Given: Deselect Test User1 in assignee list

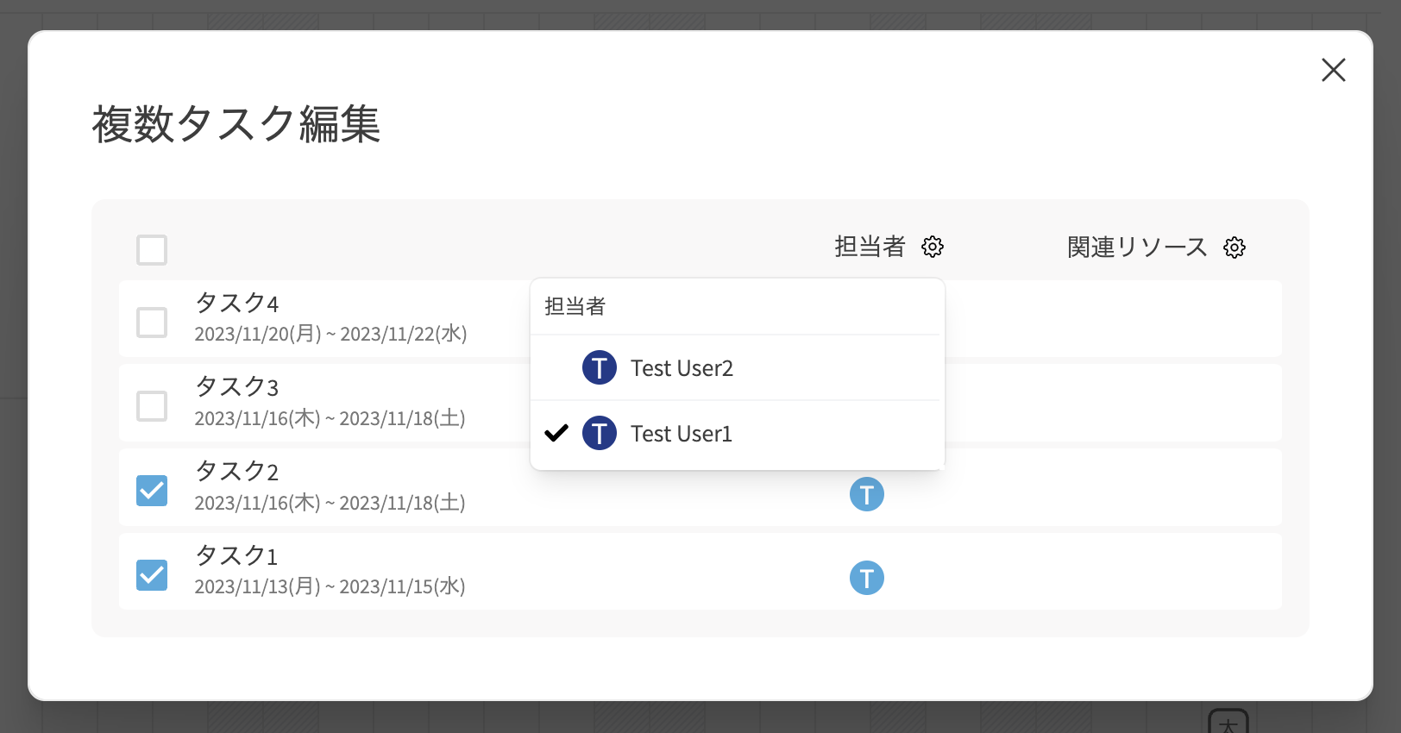Looking at the screenshot, I should point(682,434).
